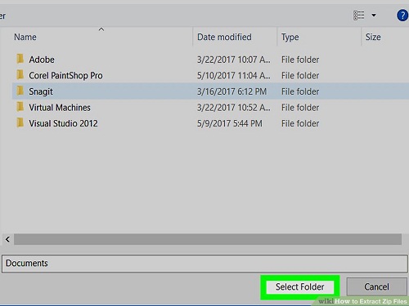Click the Virtual Machines folder icon
Screen dimensions: 409x306
[20, 107]
